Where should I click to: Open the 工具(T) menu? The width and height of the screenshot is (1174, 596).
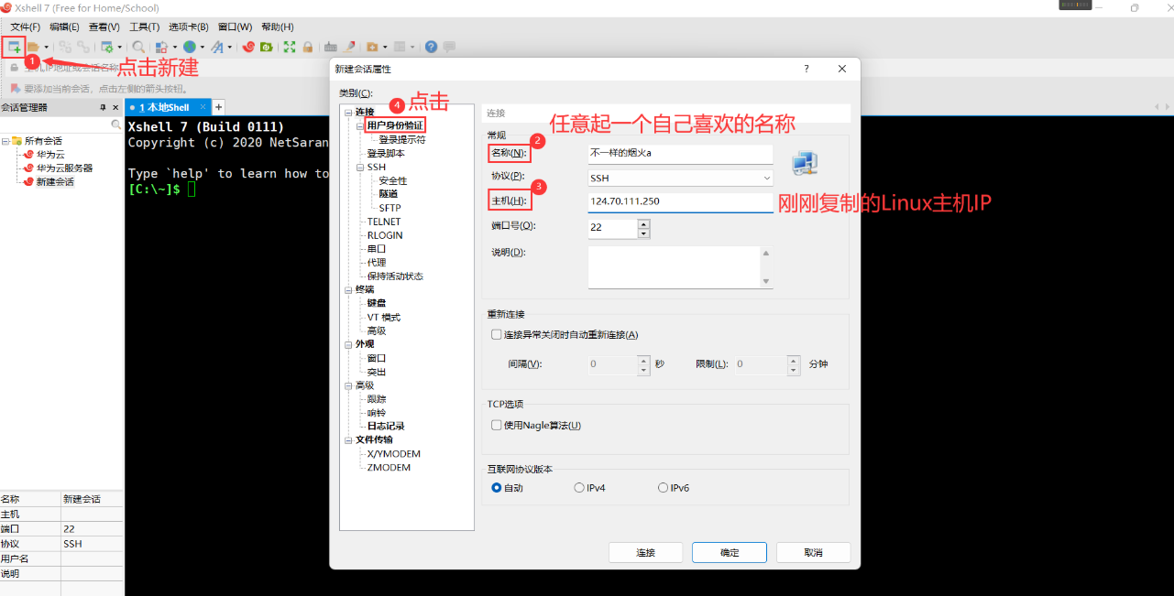click(144, 27)
